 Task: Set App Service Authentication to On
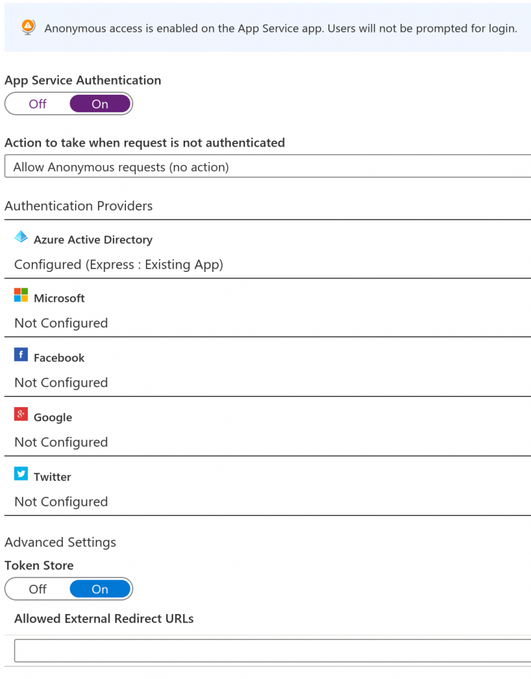[x=100, y=104]
